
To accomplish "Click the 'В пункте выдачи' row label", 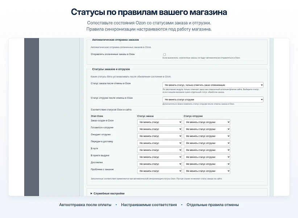I will click(x=100, y=156).
